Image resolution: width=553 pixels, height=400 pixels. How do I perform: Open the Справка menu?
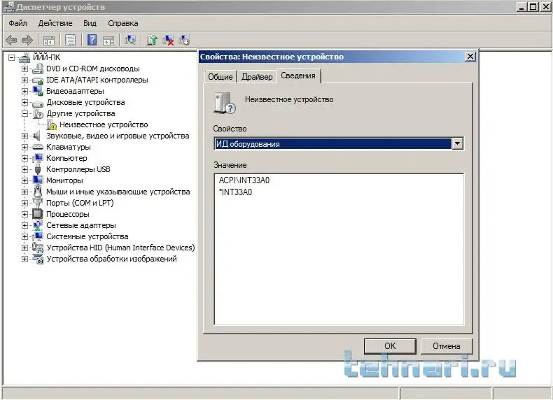(122, 23)
